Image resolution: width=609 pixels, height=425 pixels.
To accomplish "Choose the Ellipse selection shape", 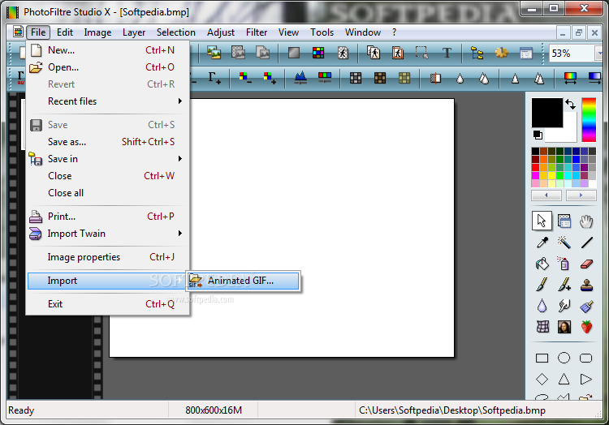I will coord(564,358).
